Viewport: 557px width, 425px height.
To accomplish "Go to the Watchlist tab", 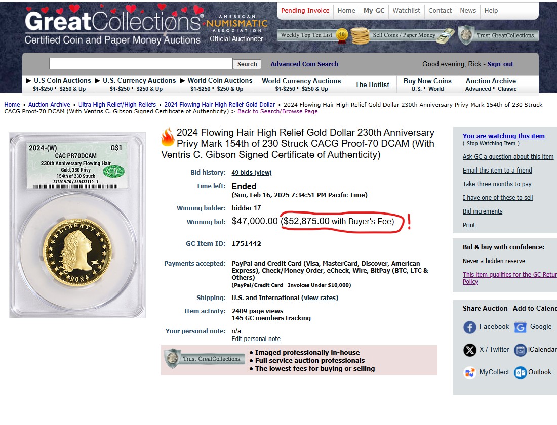I will [x=406, y=11].
